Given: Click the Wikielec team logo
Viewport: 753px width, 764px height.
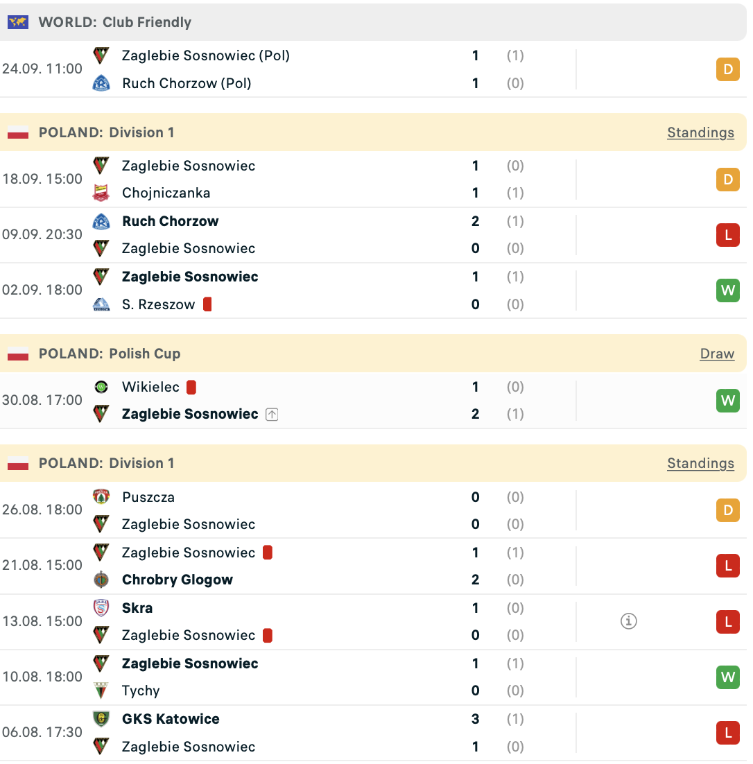Looking at the screenshot, I should coord(101,387).
